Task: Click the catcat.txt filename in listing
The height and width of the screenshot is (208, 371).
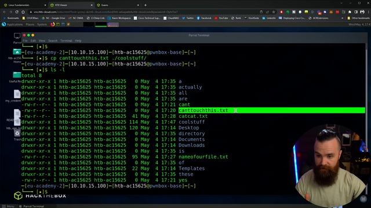Action: (193, 116)
